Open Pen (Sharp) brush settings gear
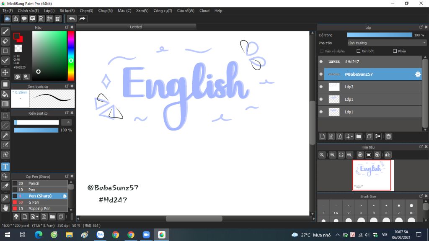The height and width of the screenshot is (241, 429). tap(65, 196)
